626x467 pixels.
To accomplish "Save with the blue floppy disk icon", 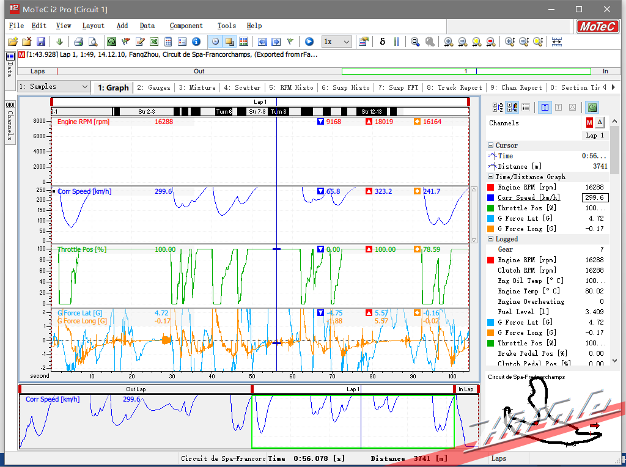I will [41, 42].
